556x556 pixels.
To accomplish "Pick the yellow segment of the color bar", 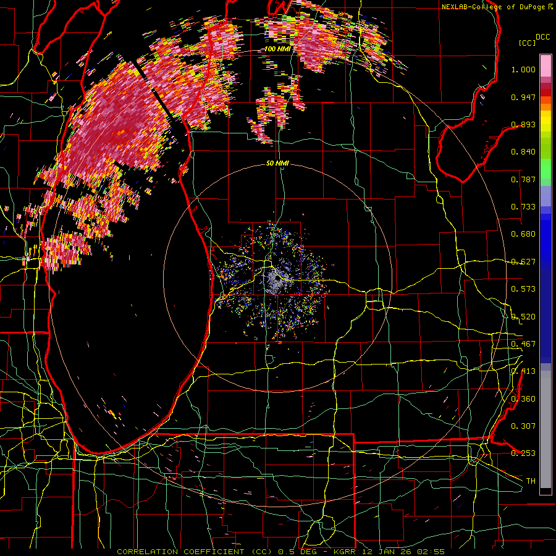I will (545, 122).
